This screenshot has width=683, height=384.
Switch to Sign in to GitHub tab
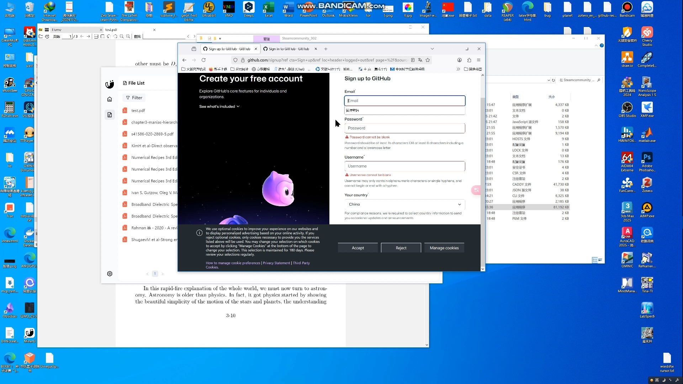(288, 49)
